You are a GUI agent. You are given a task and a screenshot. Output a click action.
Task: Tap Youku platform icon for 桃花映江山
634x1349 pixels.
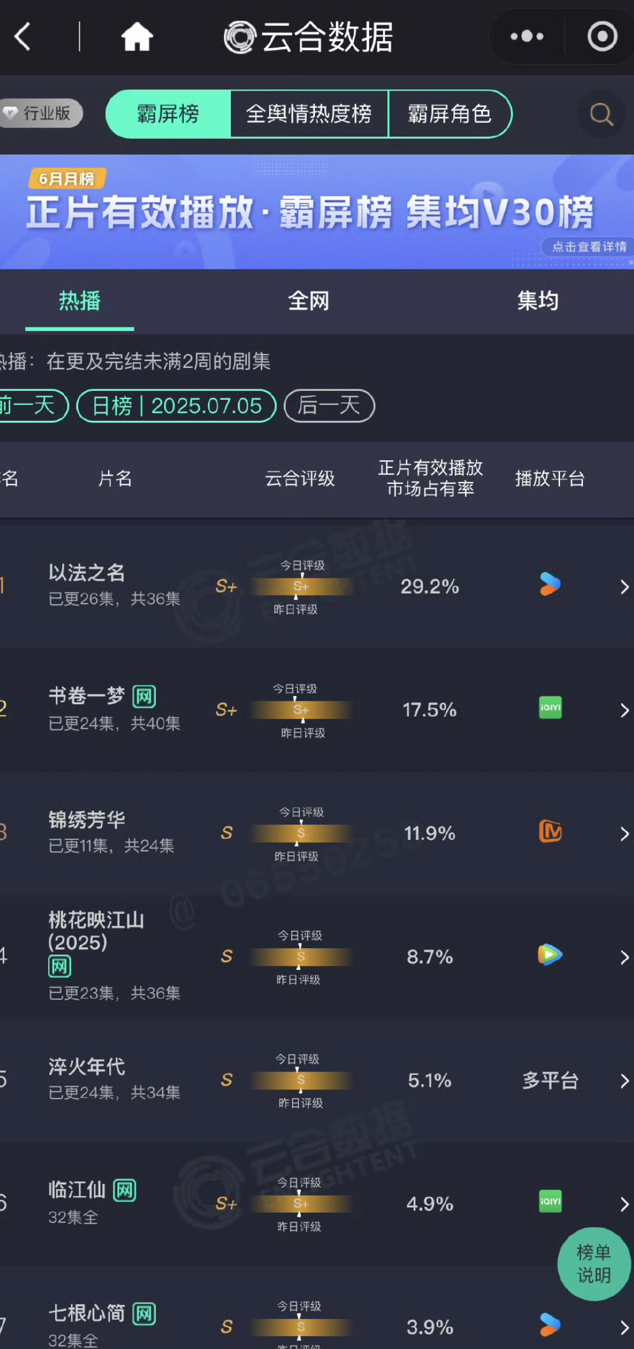(x=550, y=955)
